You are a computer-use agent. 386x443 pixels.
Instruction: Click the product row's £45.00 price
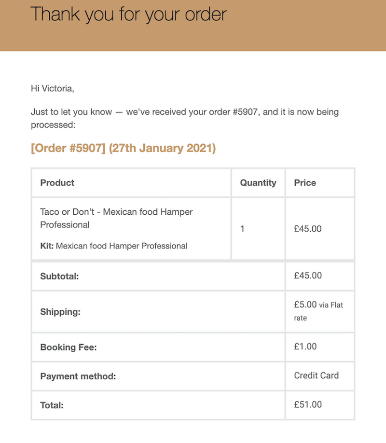click(x=308, y=229)
